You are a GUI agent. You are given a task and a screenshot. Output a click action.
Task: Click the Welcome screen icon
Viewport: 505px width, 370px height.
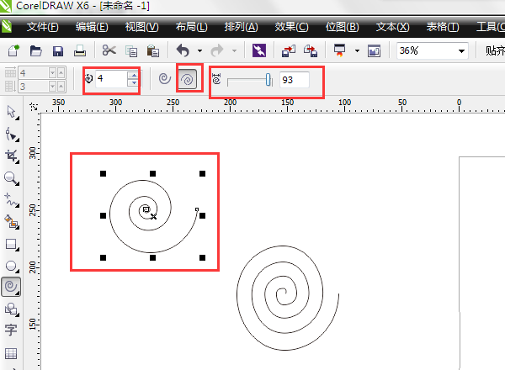coord(374,50)
